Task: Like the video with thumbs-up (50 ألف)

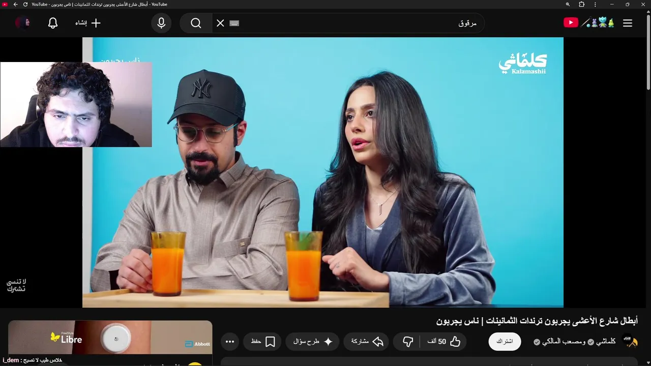Action: tap(444, 342)
